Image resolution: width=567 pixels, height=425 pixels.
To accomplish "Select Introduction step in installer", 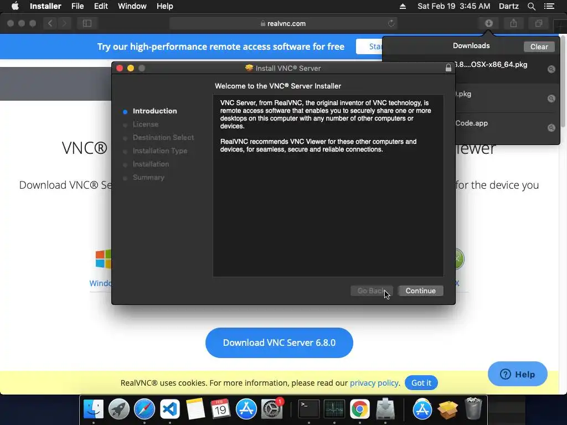I will coord(155,111).
